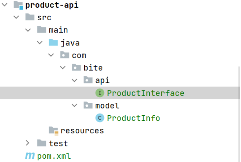Expand the test folder chevron

click(27, 143)
